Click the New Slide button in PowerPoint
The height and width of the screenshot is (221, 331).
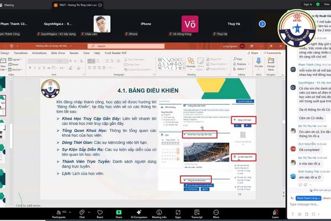tap(3, 65)
